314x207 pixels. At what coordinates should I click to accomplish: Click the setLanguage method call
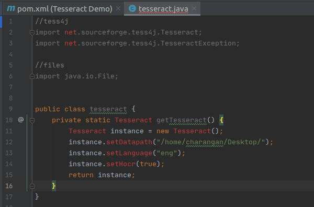click(x=129, y=153)
